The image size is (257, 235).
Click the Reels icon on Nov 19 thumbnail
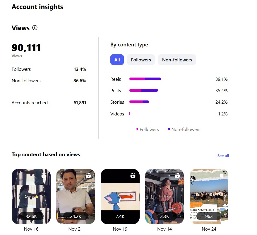pos(133,175)
